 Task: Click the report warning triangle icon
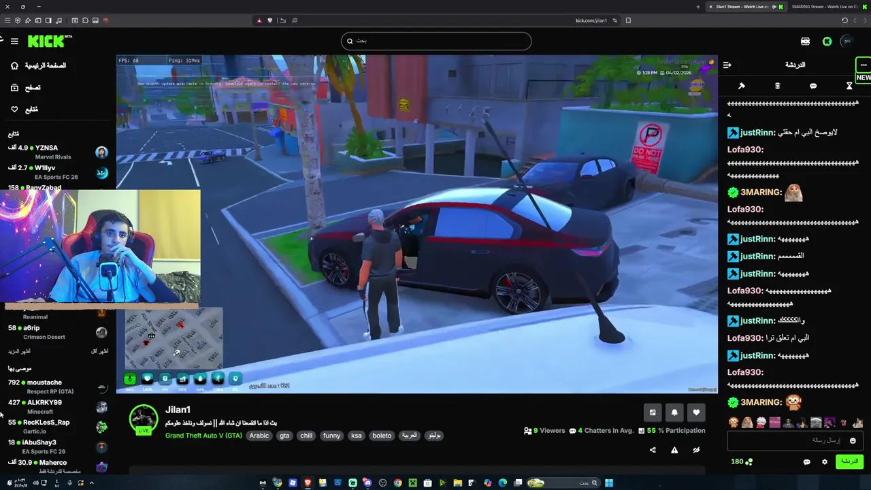tap(674, 450)
